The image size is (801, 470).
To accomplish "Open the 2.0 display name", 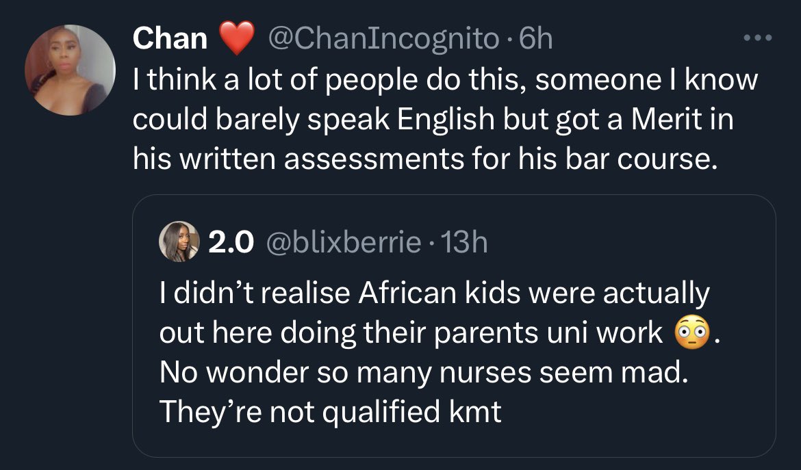I will [231, 242].
